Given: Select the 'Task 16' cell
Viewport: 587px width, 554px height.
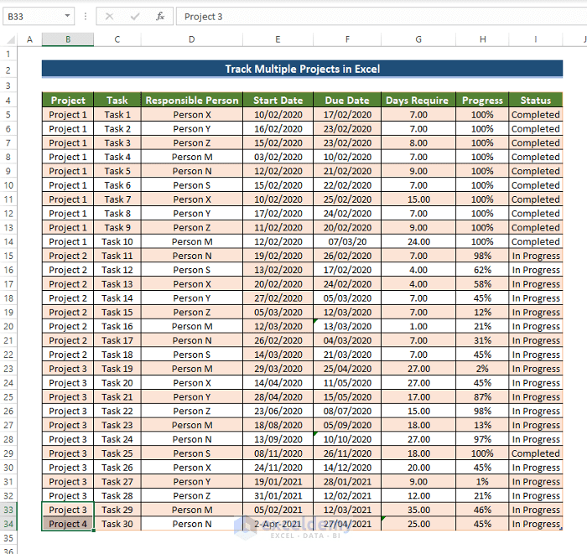Looking at the screenshot, I should (117, 326).
